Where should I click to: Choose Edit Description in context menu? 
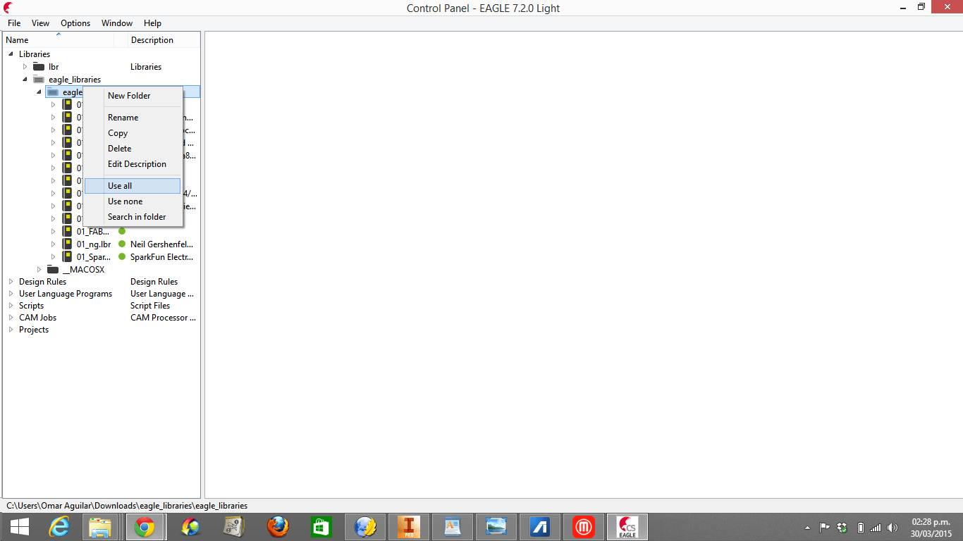click(x=133, y=164)
